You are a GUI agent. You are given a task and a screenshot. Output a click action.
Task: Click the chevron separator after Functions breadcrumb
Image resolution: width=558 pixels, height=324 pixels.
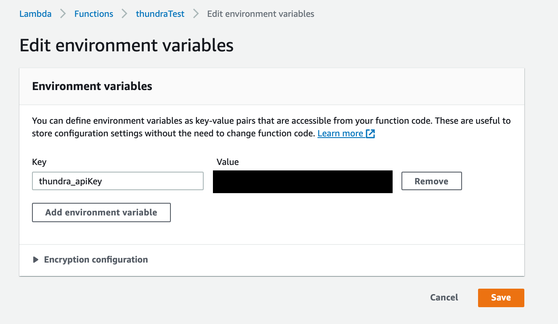coord(125,14)
